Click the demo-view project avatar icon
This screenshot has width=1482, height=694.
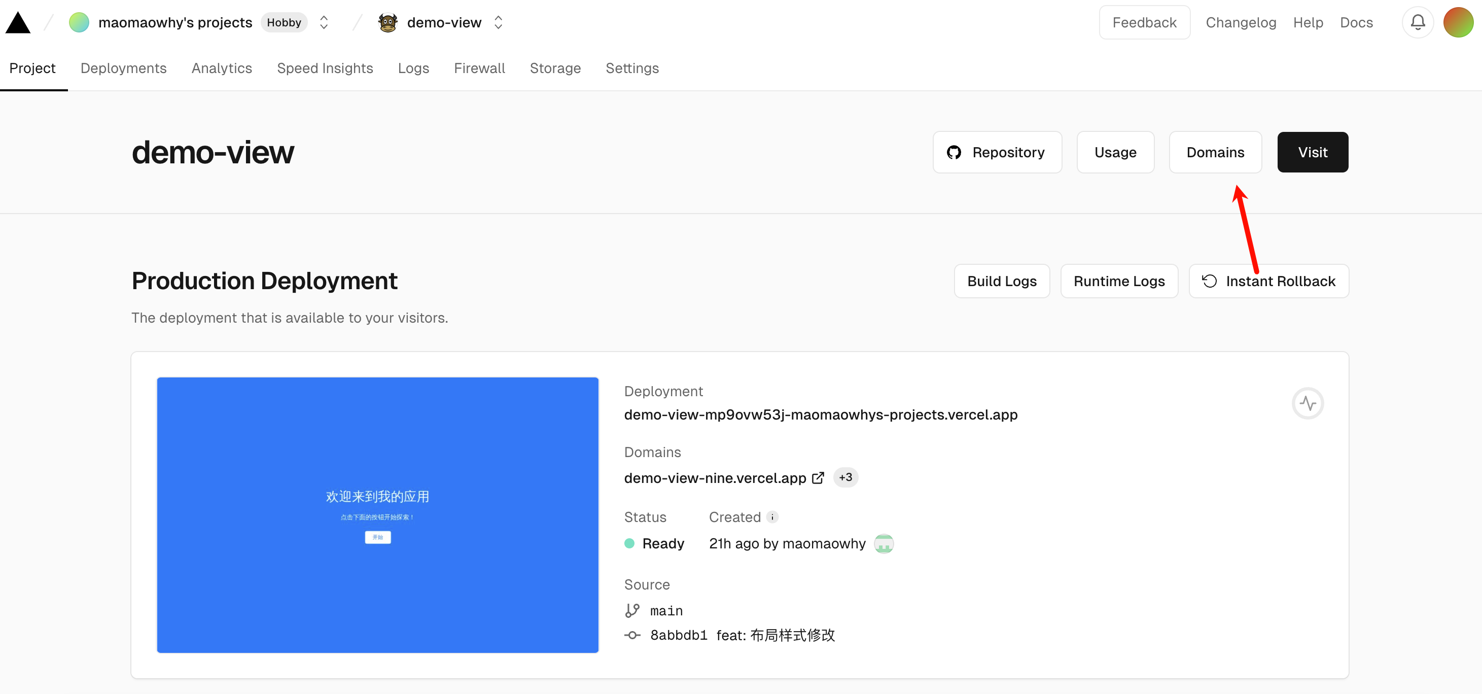(x=389, y=22)
